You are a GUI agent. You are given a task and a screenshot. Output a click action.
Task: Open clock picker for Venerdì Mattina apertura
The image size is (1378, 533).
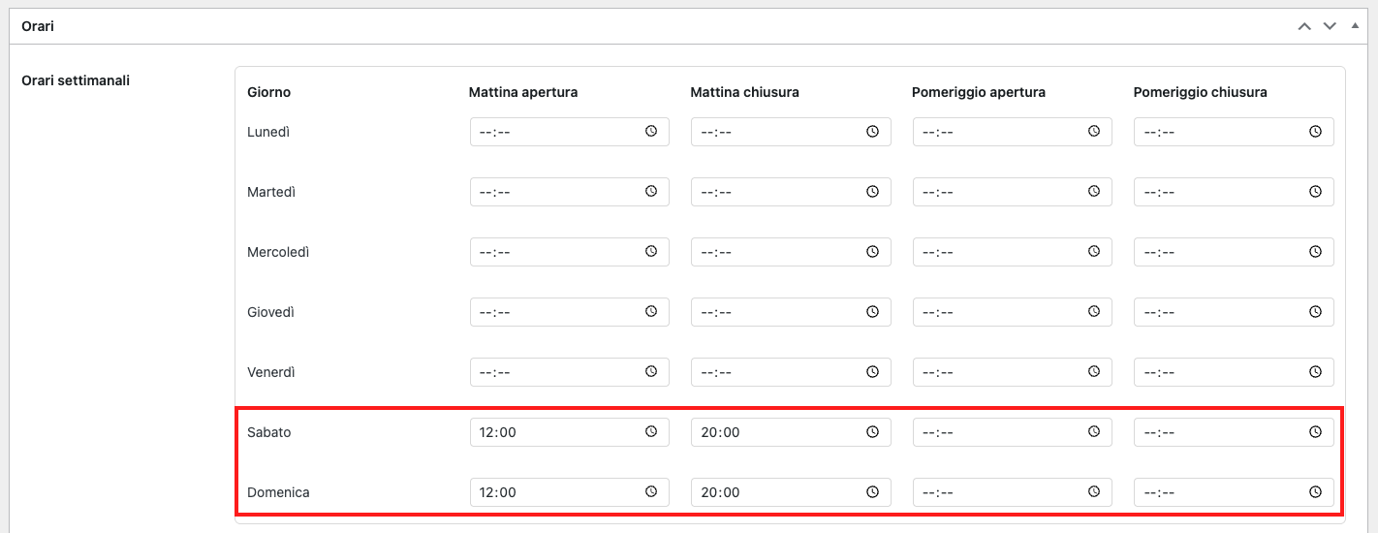click(x=651, y=372)
